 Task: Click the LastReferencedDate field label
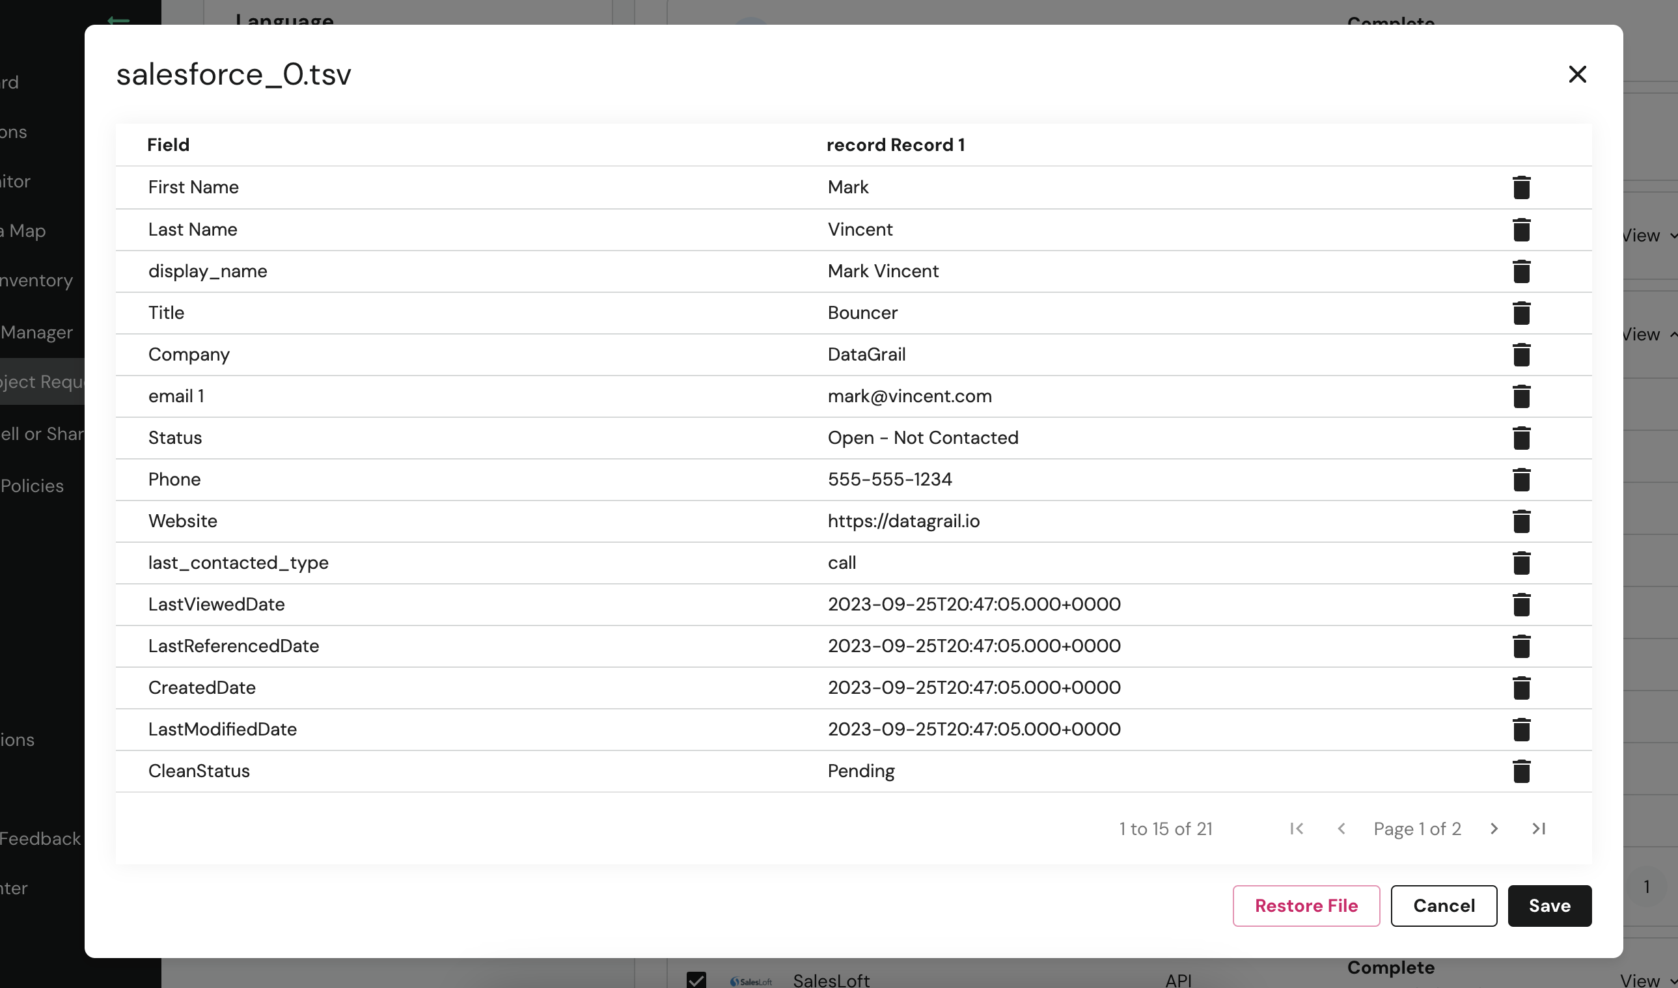pos(234,646)
